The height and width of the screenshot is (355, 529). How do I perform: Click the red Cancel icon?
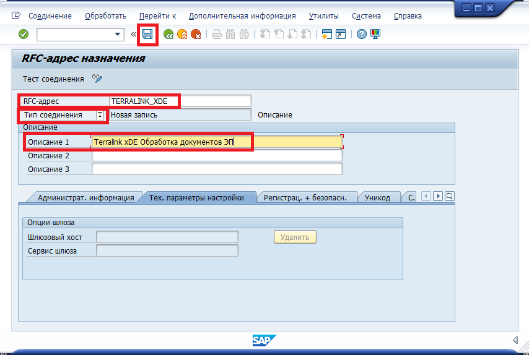pos(196,35)
